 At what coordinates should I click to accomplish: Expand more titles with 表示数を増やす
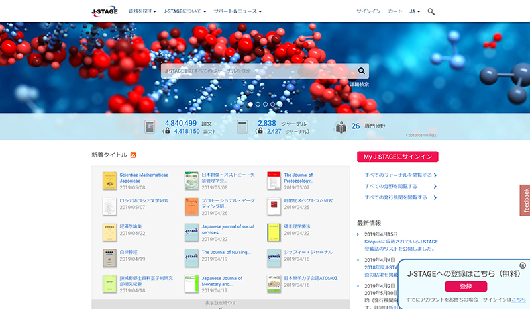tap(221, 304)
